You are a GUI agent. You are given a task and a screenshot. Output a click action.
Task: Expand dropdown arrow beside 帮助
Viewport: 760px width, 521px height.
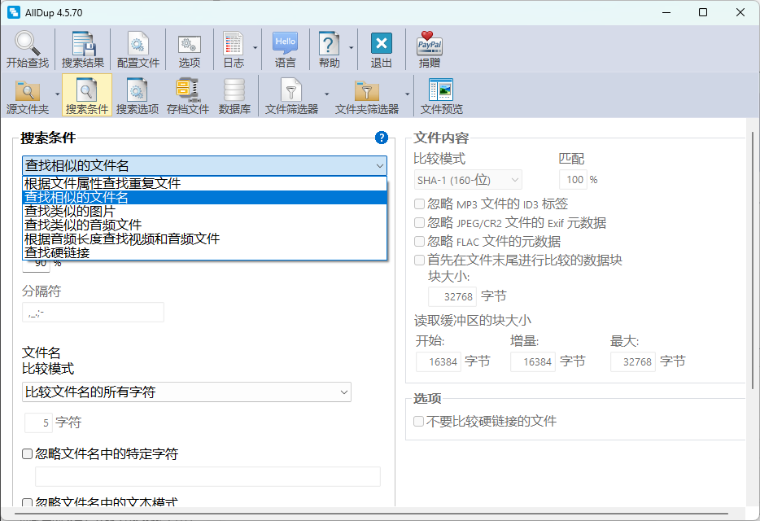[x=351, y=48]
